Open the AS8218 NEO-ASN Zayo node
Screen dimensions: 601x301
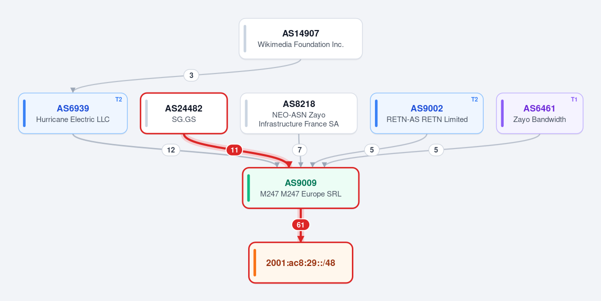click(299, 113)
